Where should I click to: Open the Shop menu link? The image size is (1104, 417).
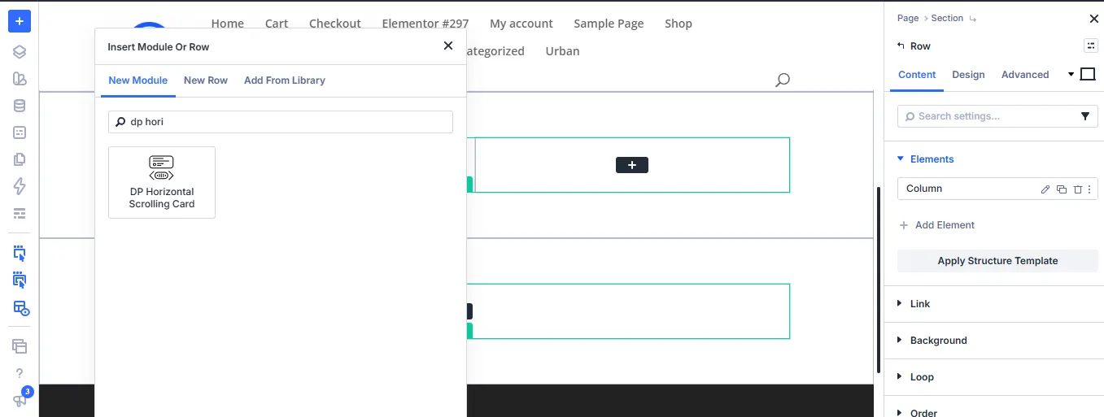coord(679,24)
